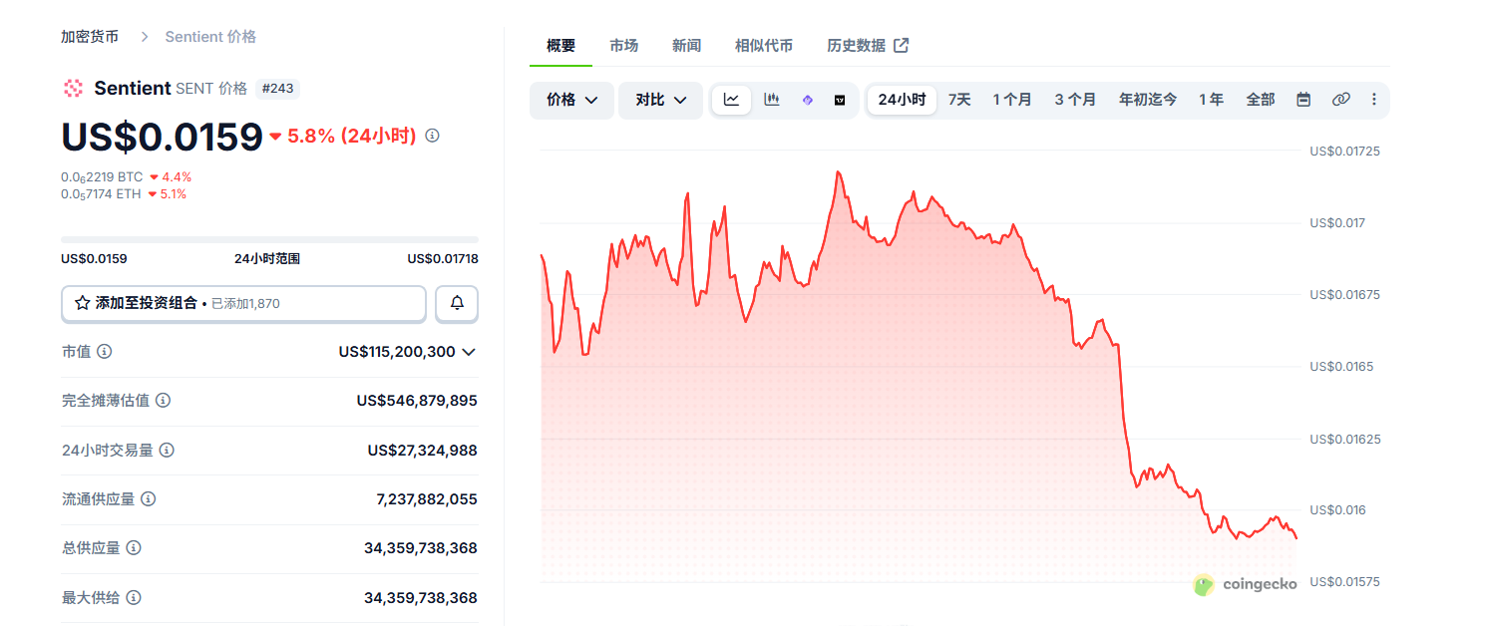Click the 加密货币 breadcrumb link
This screenshot has height=626, width=1486.
(90, 37)
